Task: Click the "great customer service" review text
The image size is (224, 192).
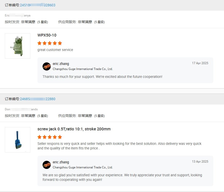Action: click(x=55, y=50)
